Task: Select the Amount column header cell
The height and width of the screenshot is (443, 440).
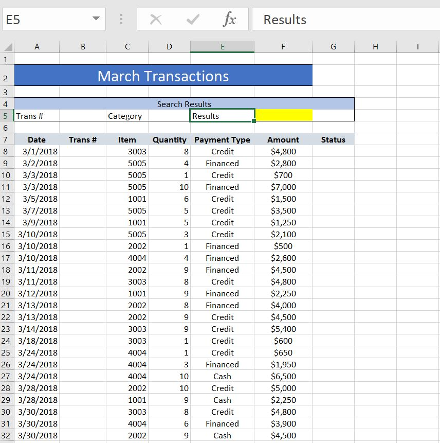Action: [283, 139]
